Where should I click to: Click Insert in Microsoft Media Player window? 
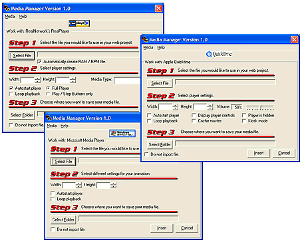[162, 228]
